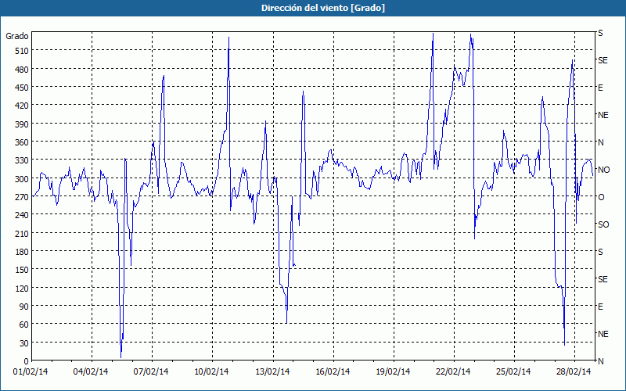The width and height of the screenshot is (626, 391).
Task: Click the date 22/02/14 on x-axis
Action: 453,372
